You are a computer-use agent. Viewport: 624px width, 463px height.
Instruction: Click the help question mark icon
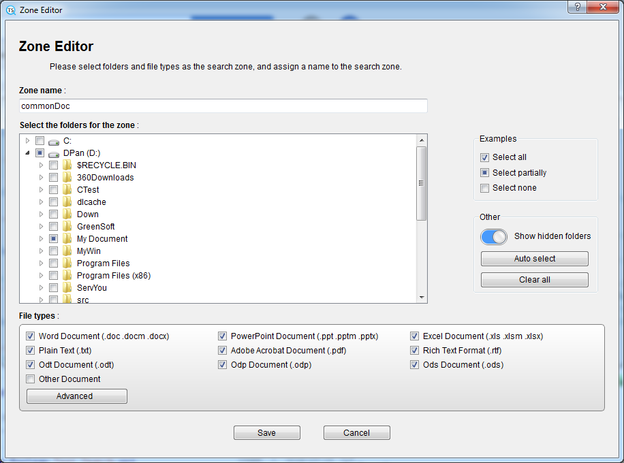(577, 6)
